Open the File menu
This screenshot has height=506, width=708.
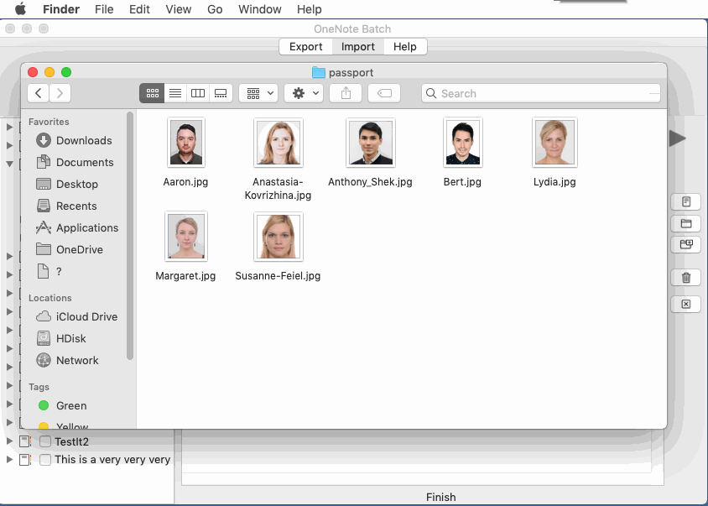coord(104,9)
